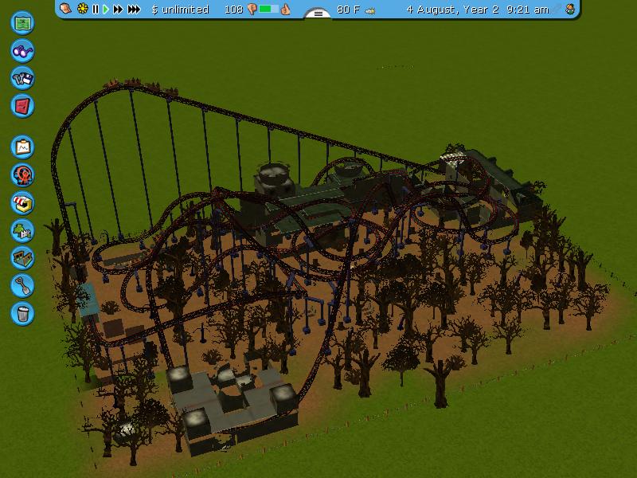Viewport: 637px width, 478px height.
Task: Collapse the top status bar using the center handle
Action: coord(318,14)
